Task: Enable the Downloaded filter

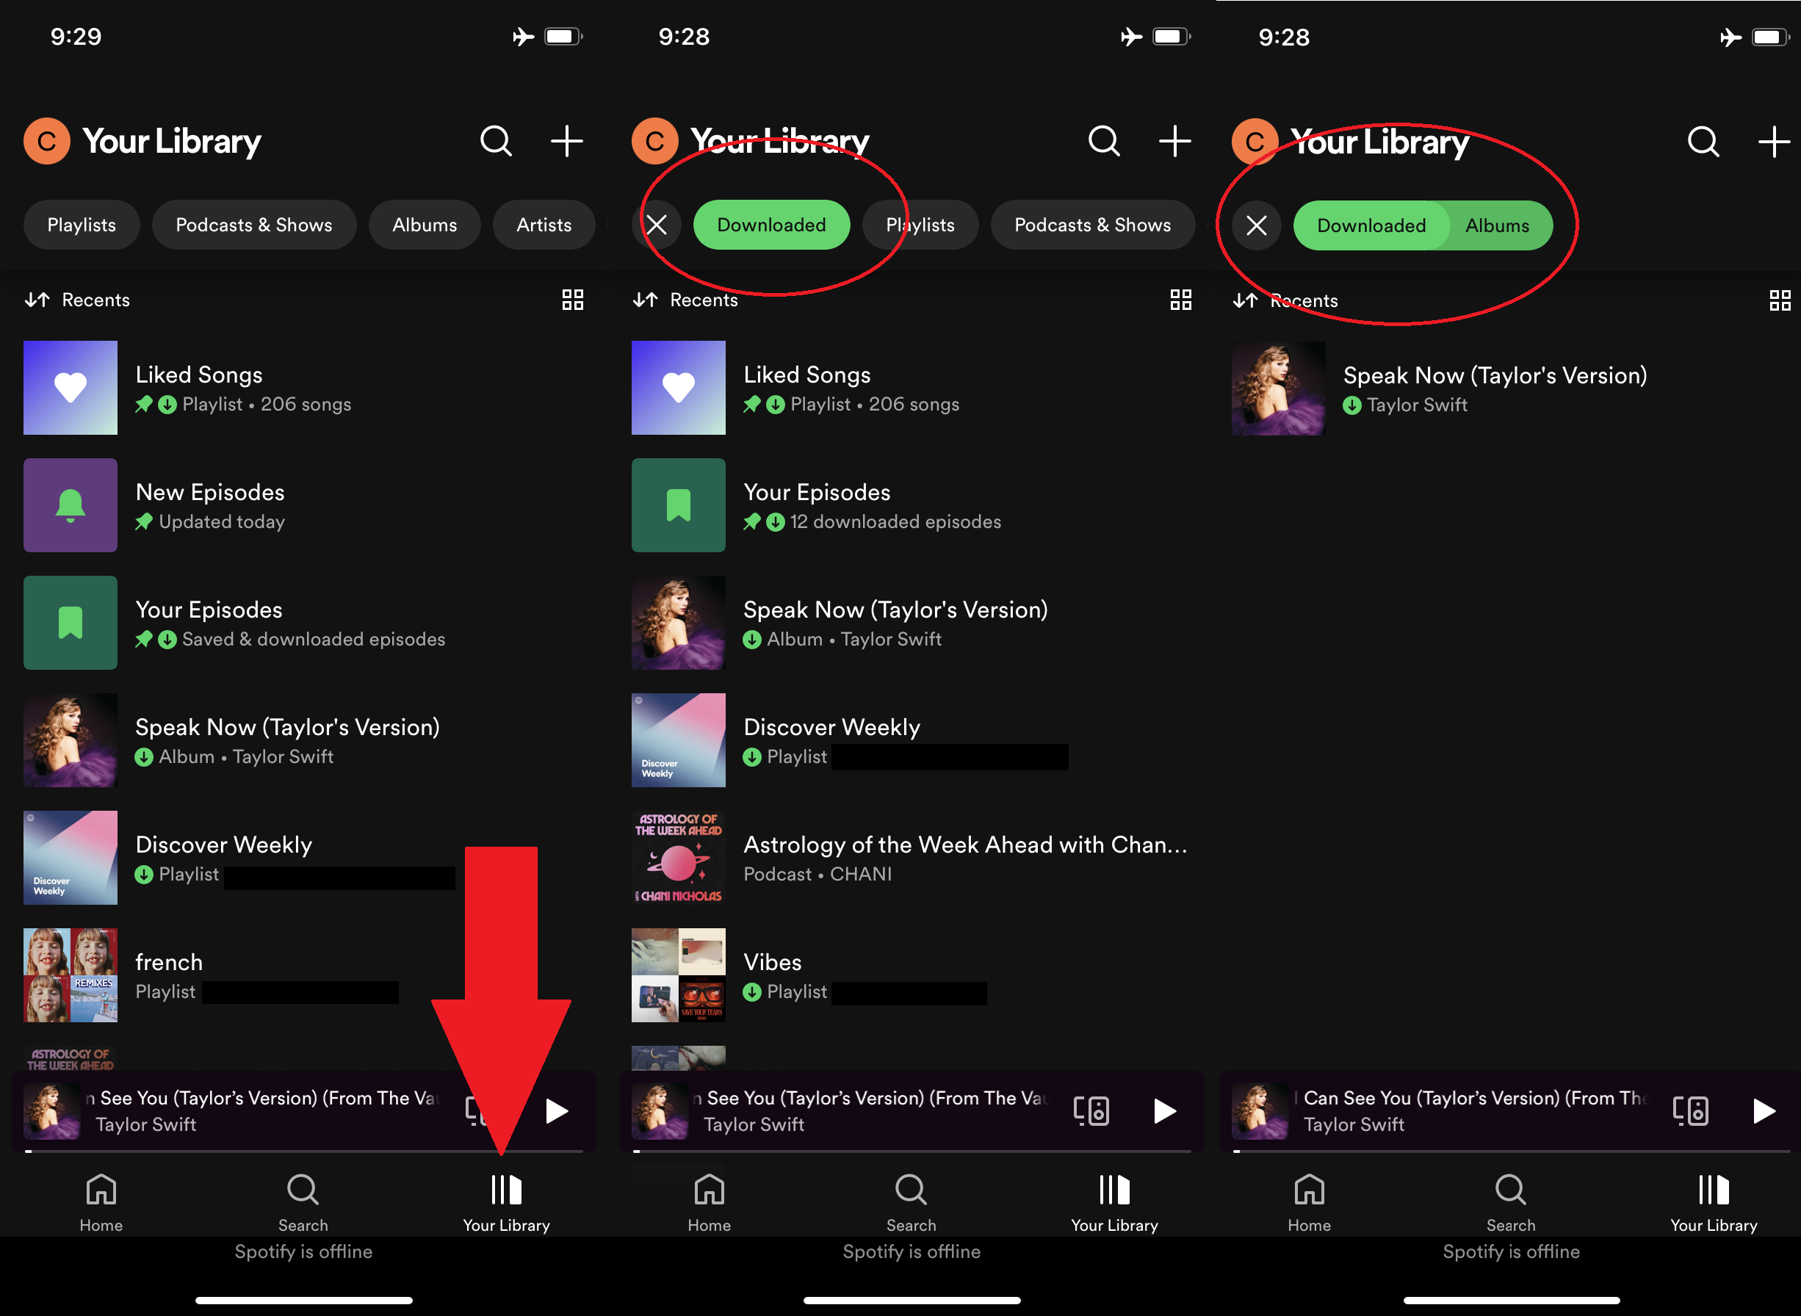Action: coord(771,225)
